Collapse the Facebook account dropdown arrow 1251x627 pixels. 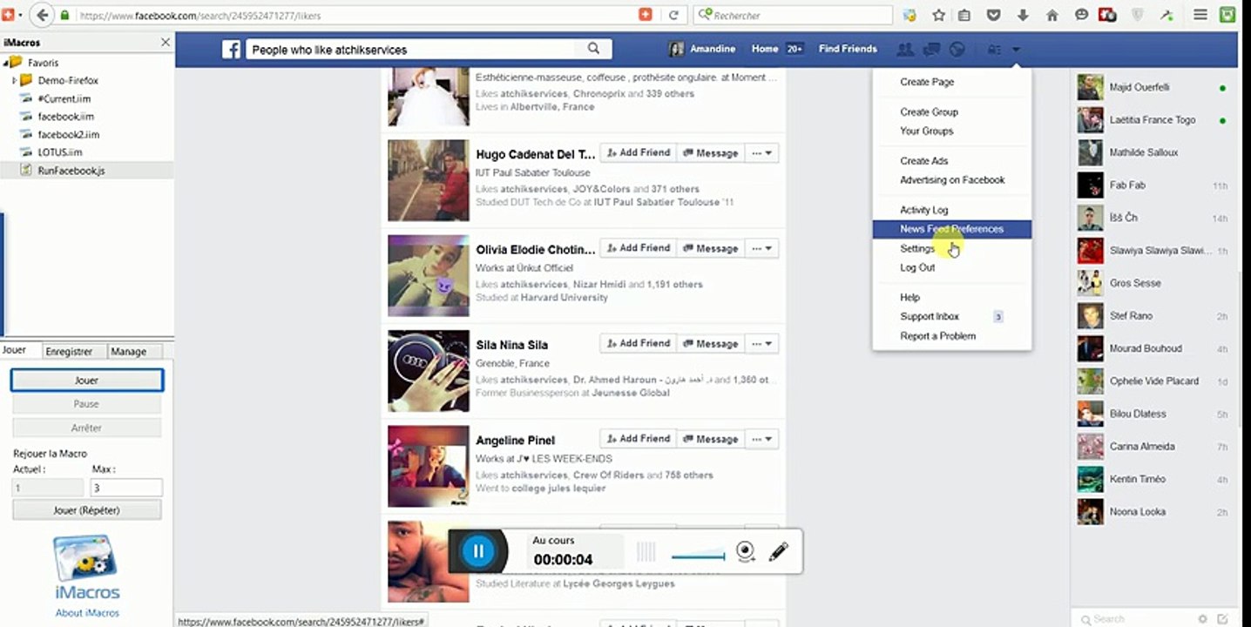(x=1016, y=50)
